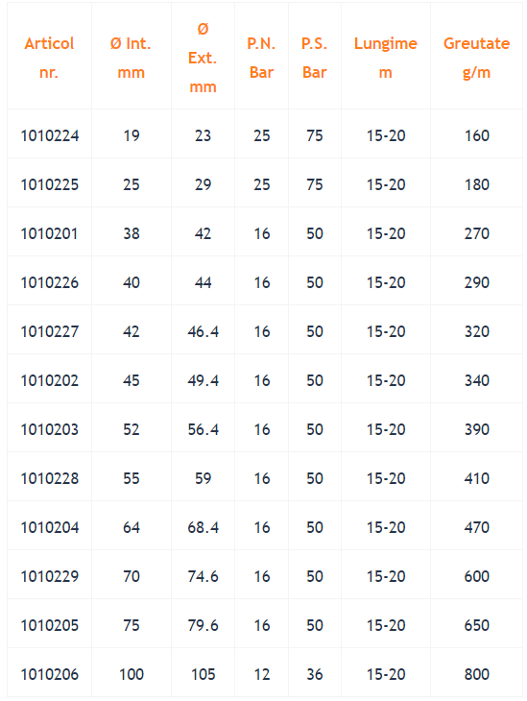Screen dimensions: 527x701
Task: Click article number 1010225 cell
Action: tap(50, 184)
